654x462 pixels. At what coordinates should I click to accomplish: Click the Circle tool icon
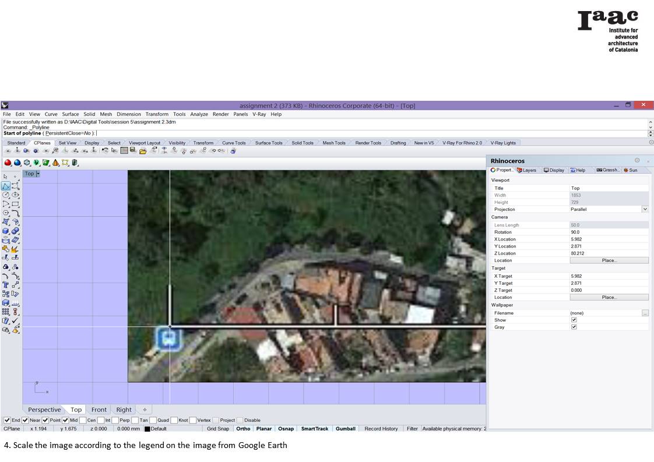click(6, 195)
